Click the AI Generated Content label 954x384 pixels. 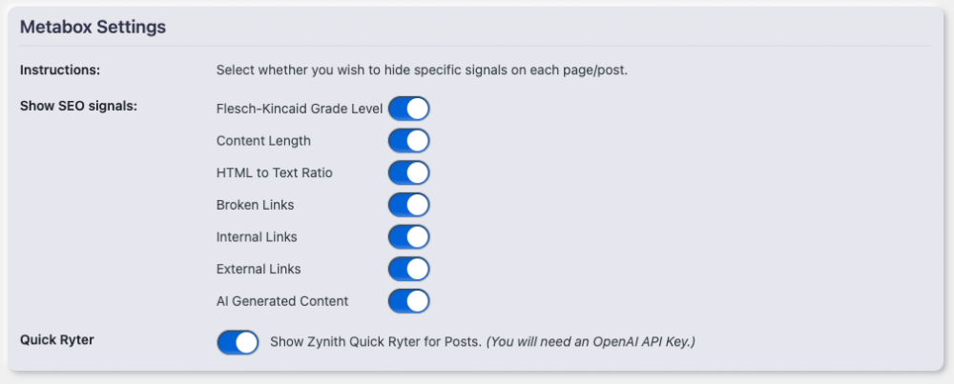(x=282, y=301)
